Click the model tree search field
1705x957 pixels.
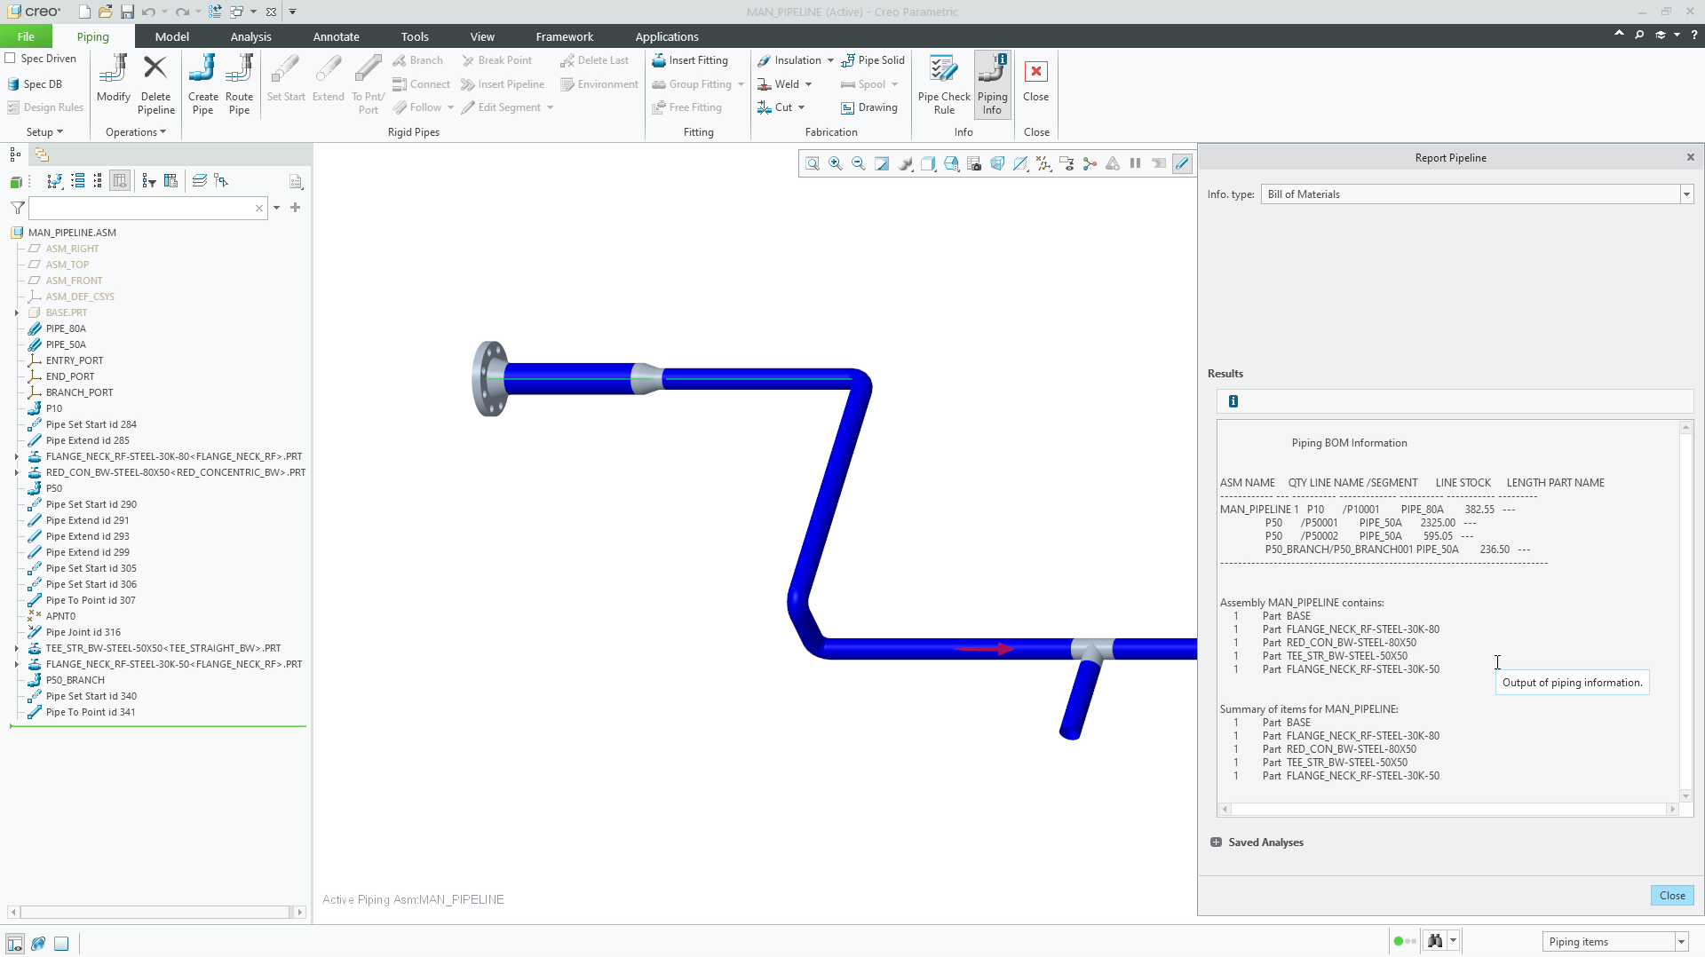tap(142, 208)
